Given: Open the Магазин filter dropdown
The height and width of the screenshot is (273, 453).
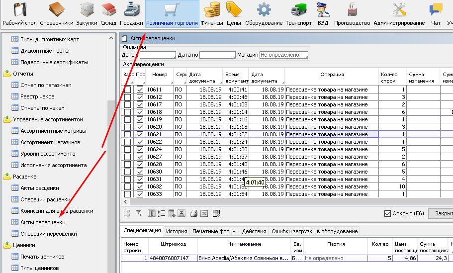Looking at the screenshot, I should (283, 55).
